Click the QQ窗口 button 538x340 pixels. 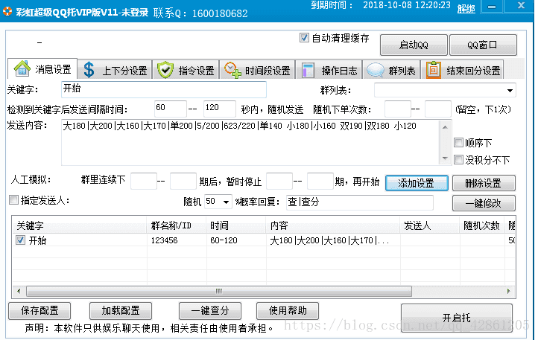pyautogui.click(x=483, y=45)
